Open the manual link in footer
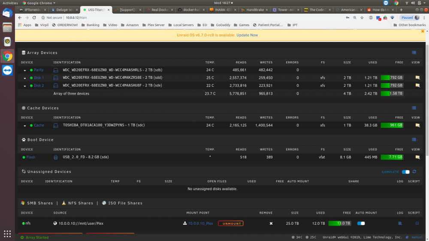Image resolution: width=429 pixels, height=241 pixels. tap(417, 237)
